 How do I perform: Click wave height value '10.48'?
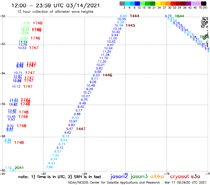point(91,85)
